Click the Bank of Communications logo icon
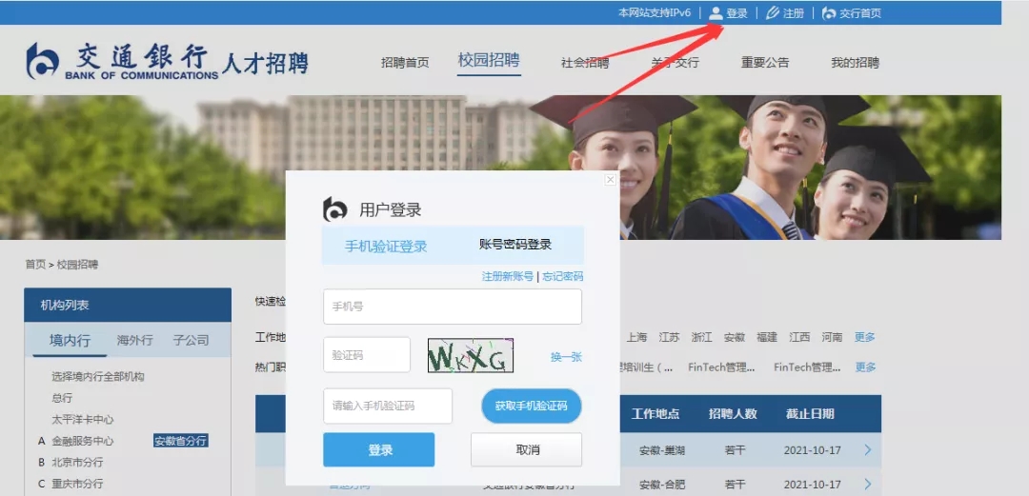This screenshot has width=1029, height=496. coord(42,61)
